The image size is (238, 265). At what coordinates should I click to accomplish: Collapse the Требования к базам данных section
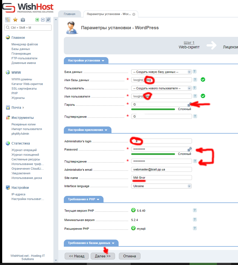click(x=91, y=243)
